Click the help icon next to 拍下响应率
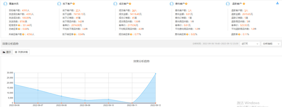The width and height of the screenshot is (282, 107). 75,34
